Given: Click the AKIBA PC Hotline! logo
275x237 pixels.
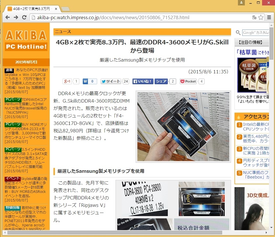Looking at the screenshot, I should point(26,41).
